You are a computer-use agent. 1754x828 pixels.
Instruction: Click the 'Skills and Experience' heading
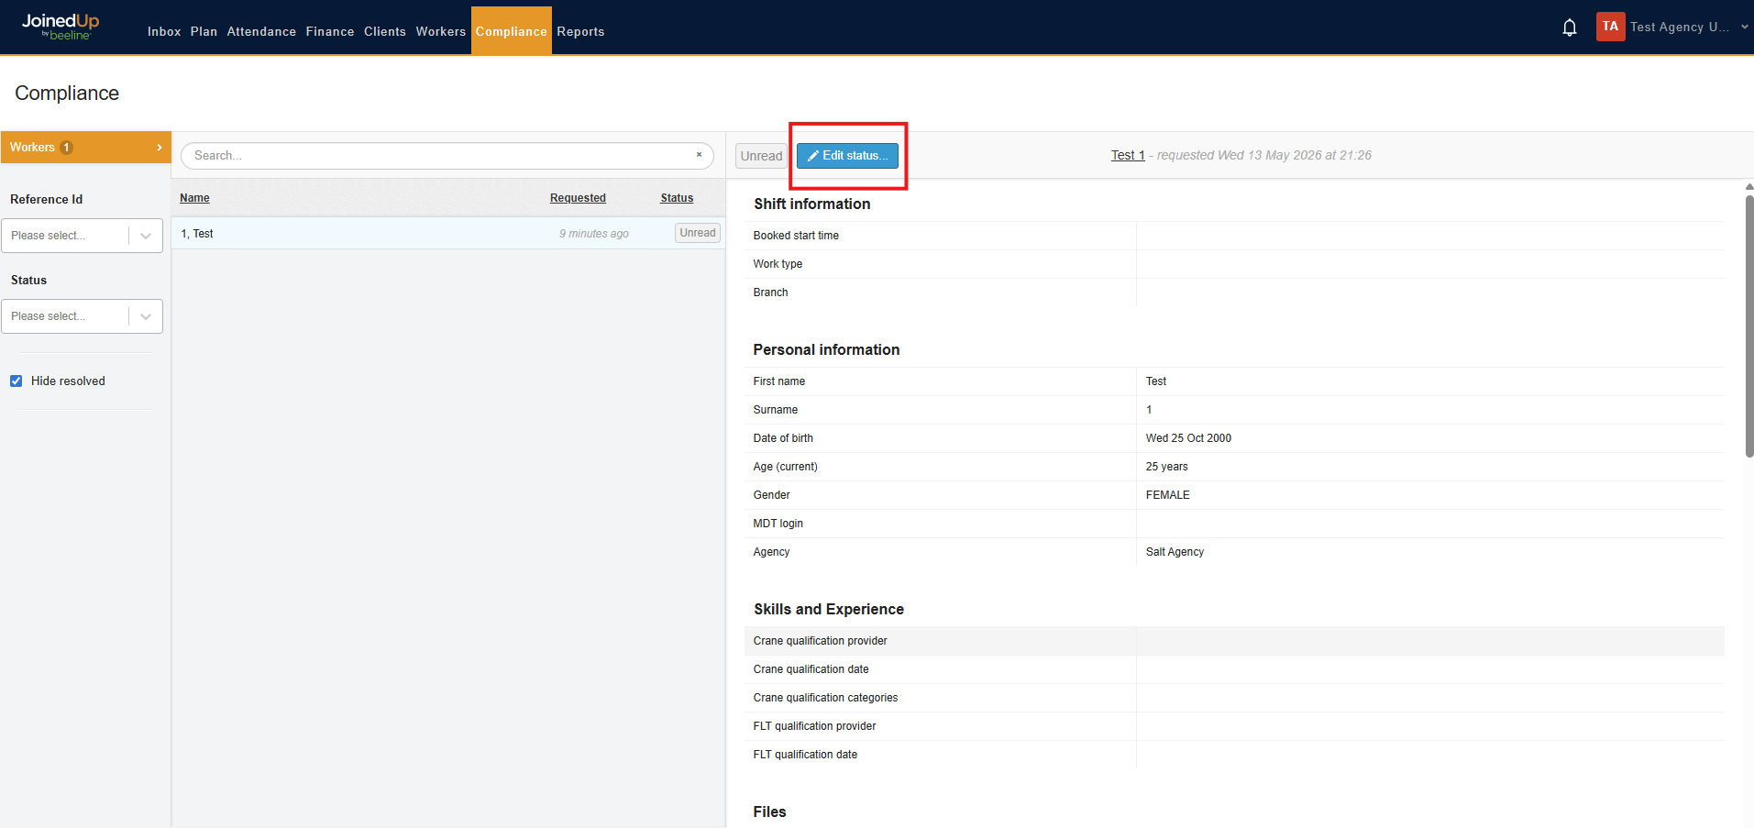pyautogui.click(x=829, y=609)
